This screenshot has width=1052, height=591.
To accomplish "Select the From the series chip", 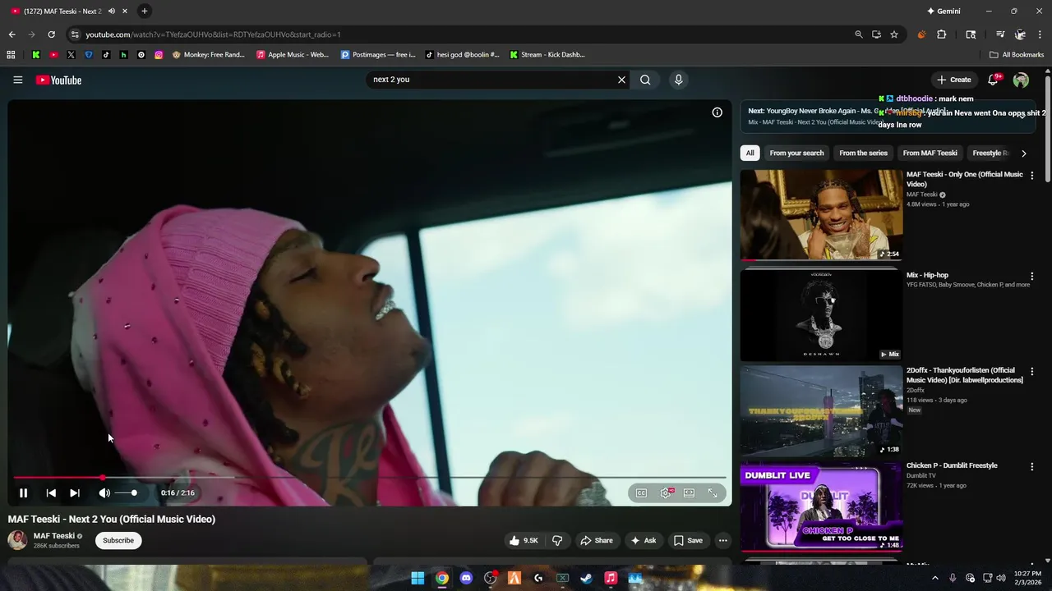I will coord(863,153).
